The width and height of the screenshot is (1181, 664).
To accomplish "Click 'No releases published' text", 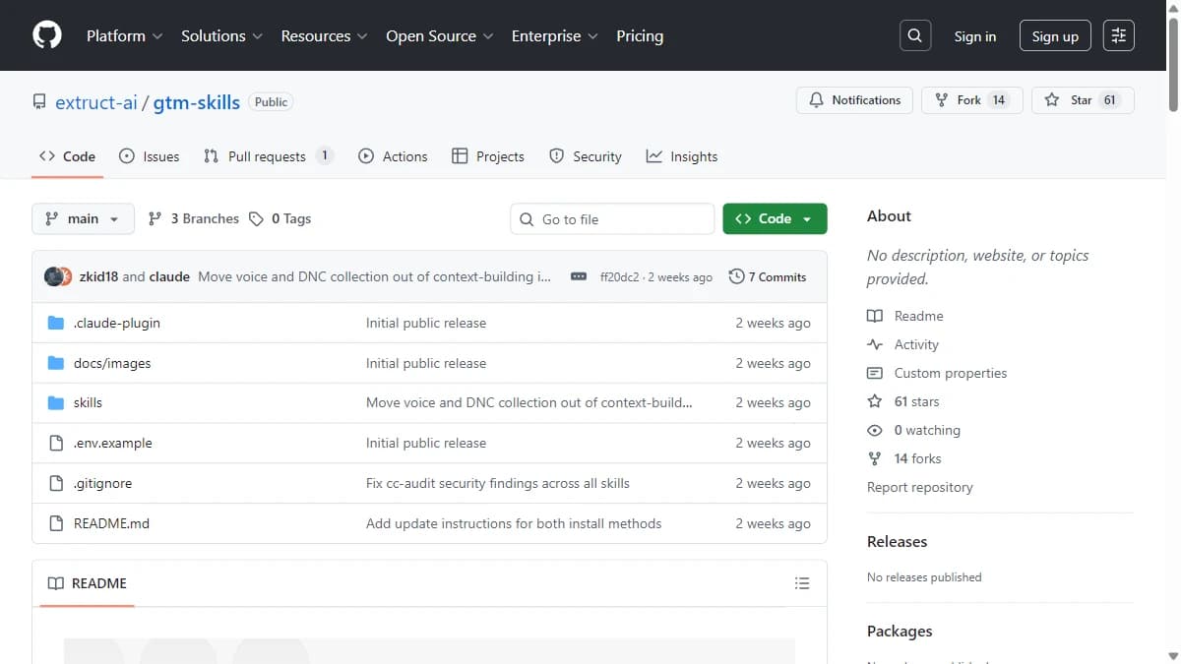I will coord(924,577).
